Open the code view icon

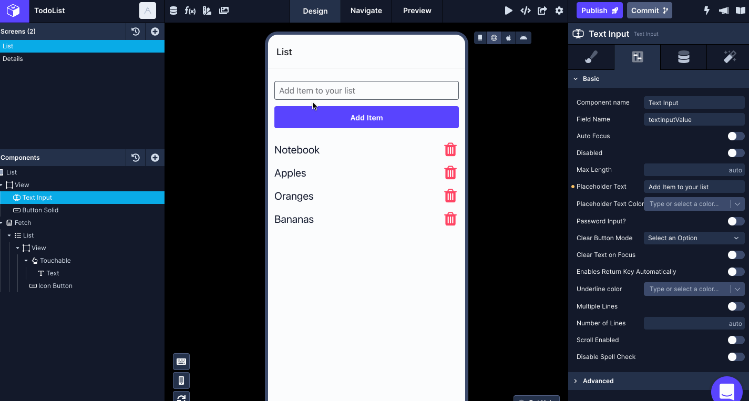point(525,11)
